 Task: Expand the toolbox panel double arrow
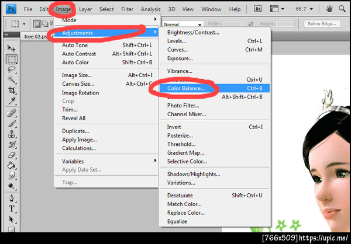(6, 35)
